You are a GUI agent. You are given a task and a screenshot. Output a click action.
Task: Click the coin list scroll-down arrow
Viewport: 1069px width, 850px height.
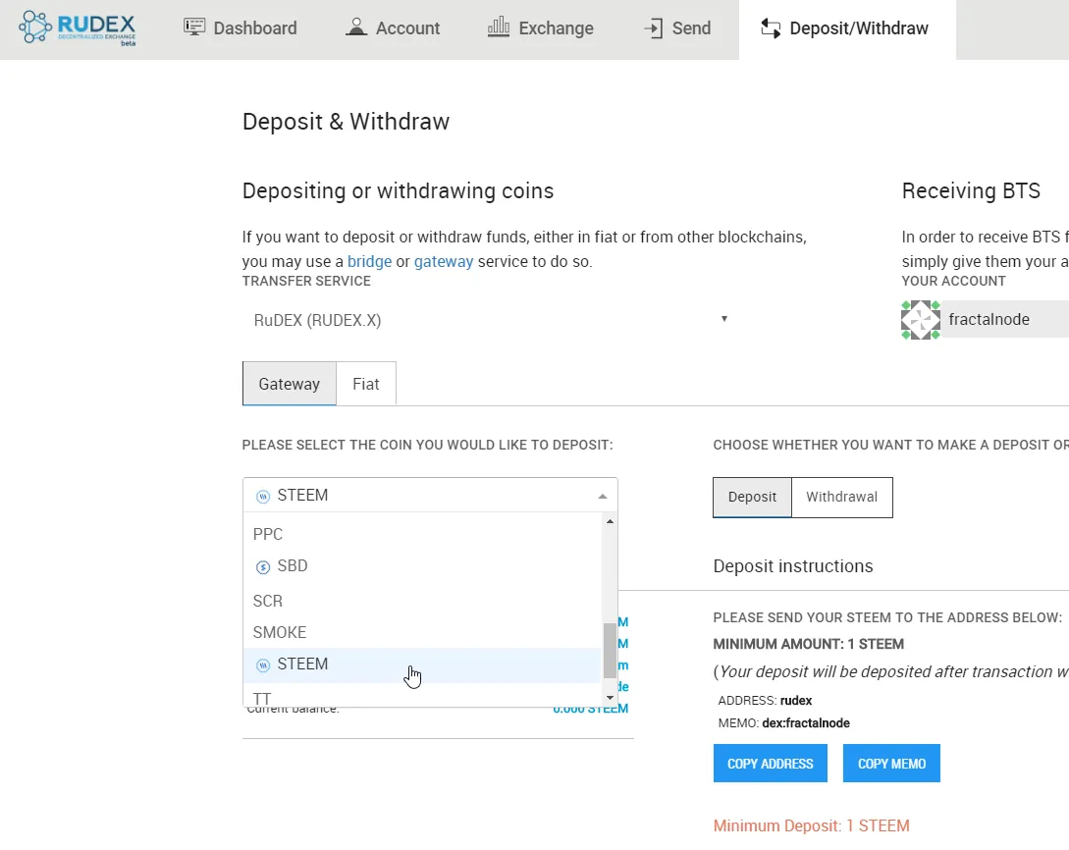(x=611, y=697)
